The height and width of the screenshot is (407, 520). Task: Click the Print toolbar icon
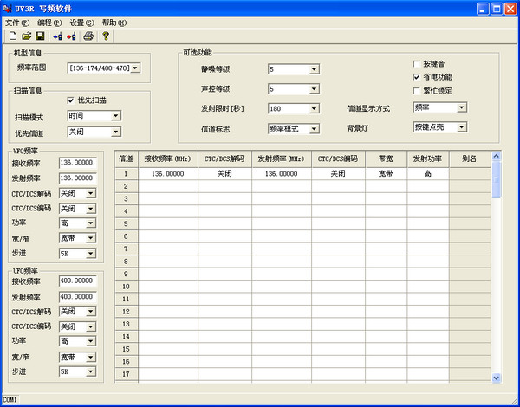[x=88, y=36]
